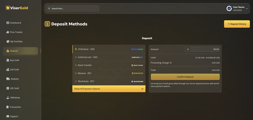Click the Redeem truck icon

click(8, 79)
